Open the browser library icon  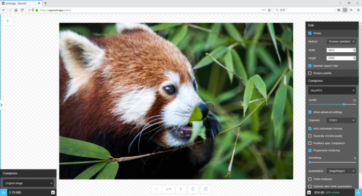[339, 10]
